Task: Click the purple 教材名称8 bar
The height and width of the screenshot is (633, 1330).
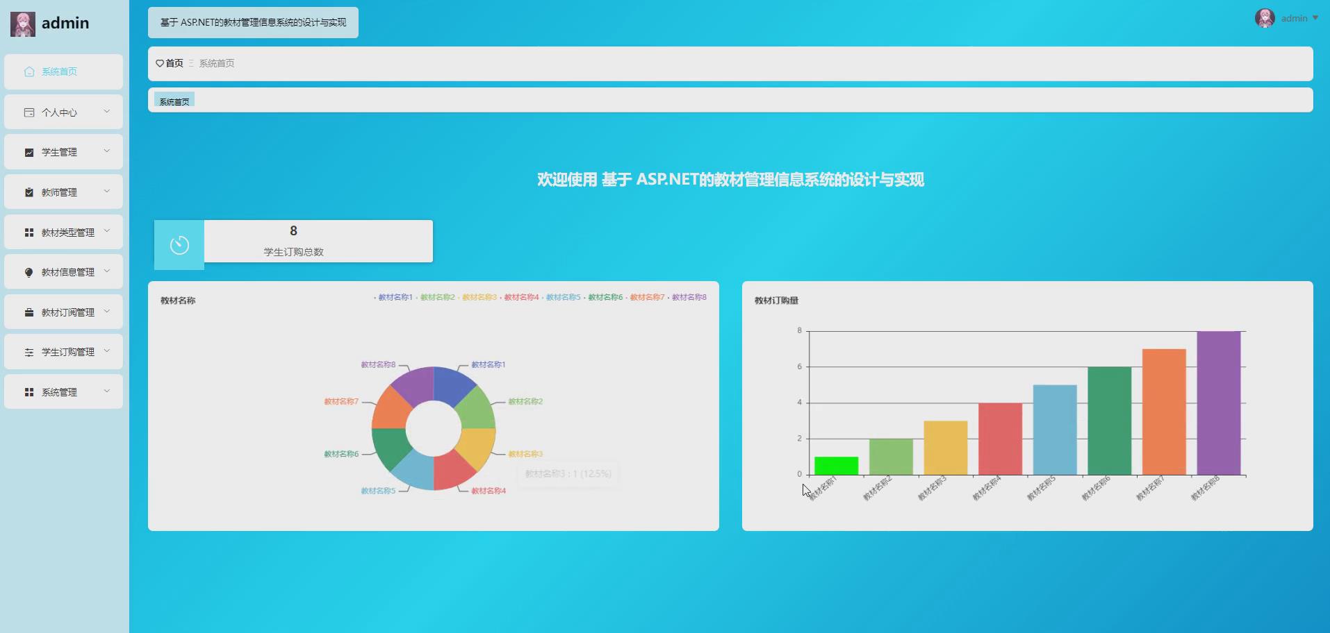Action: point(1219,403)
